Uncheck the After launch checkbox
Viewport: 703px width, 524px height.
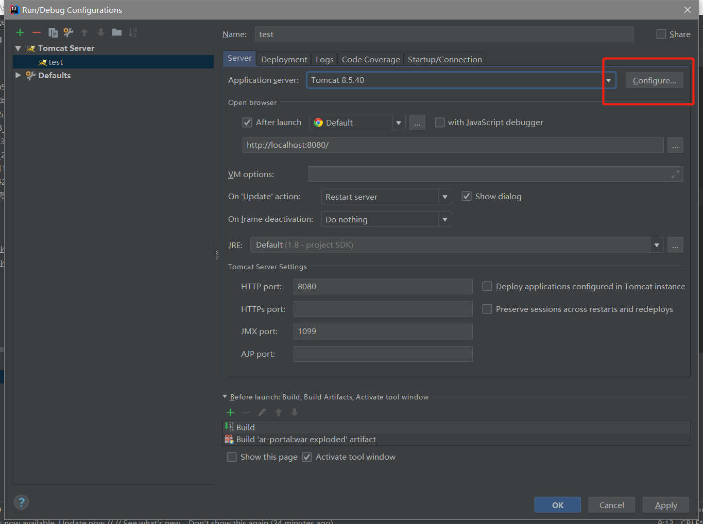pos(247,123)
